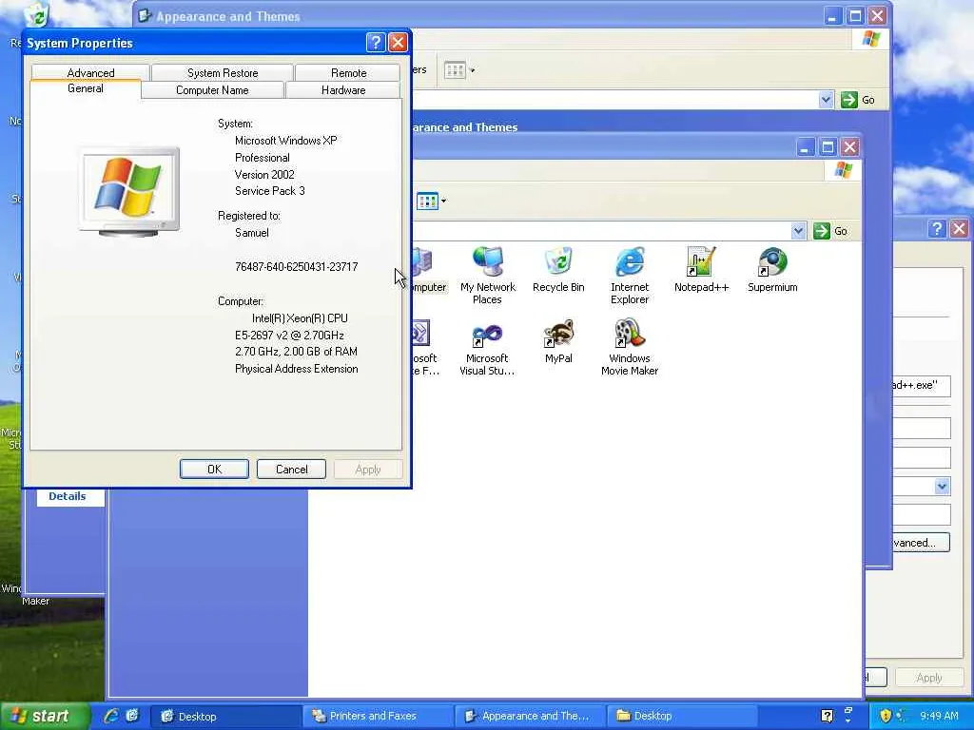
Task: Select the Recycle Bin icon in Desktop window
Action: [x=558, y=270]
